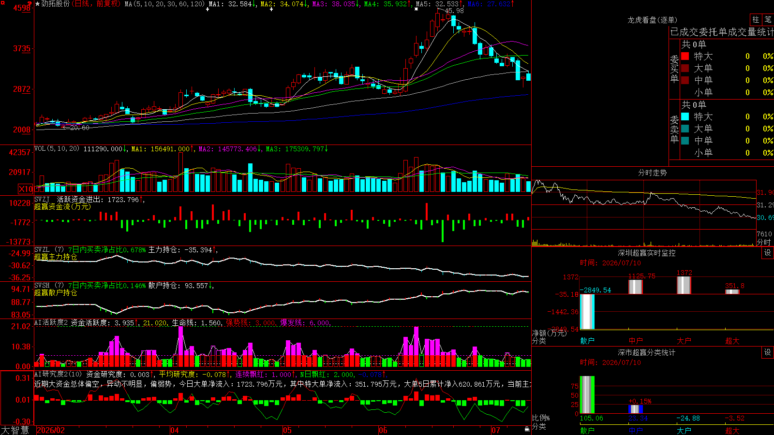774x435 pixels.
Task: Click the 深圳超赢实时监控 panel title
Action: [647, 253]
